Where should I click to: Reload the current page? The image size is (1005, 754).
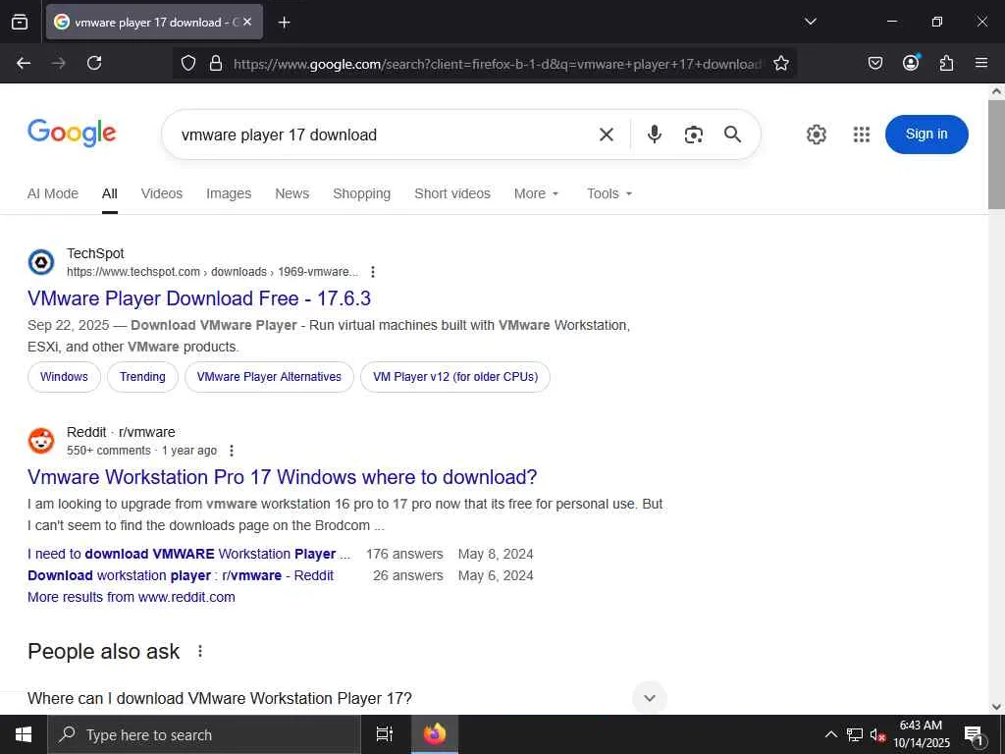[94, 63]
